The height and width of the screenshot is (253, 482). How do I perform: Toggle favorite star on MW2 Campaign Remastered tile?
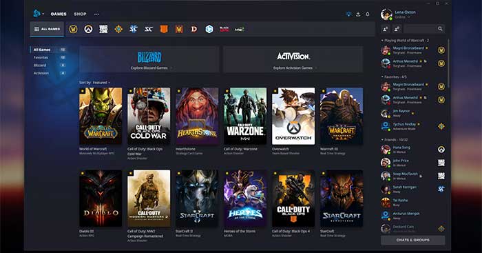point(131,173)
